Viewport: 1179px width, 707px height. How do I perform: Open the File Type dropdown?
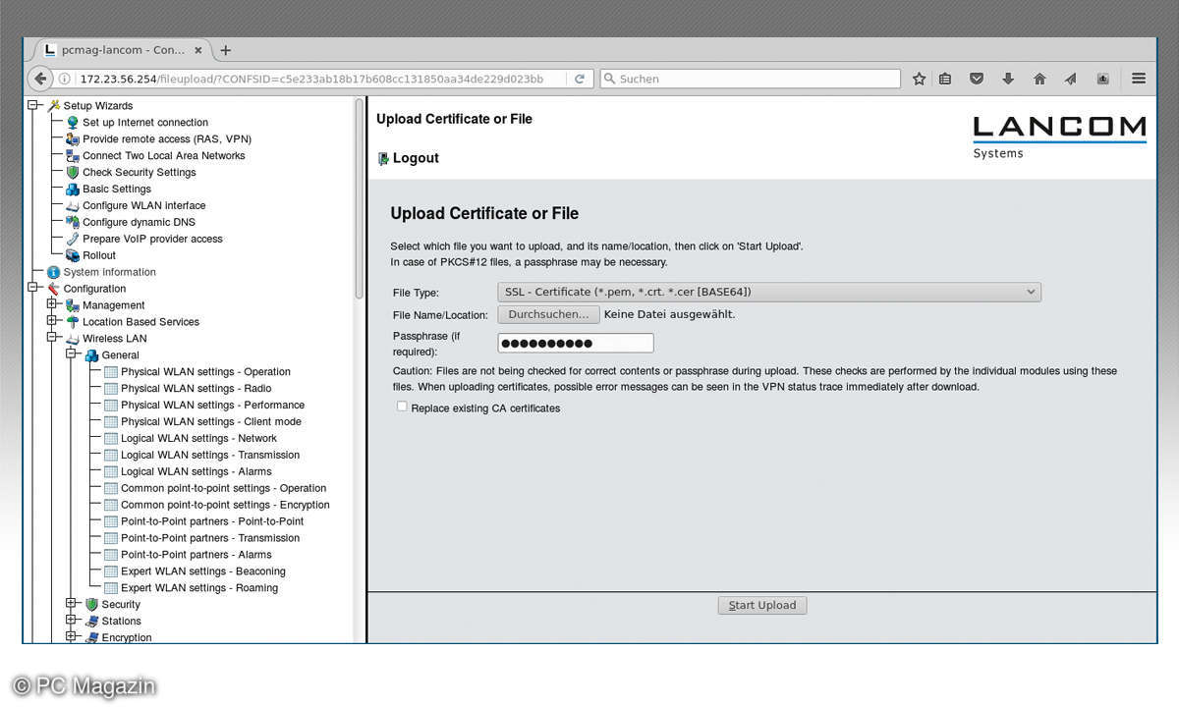[x=769, y=292]
